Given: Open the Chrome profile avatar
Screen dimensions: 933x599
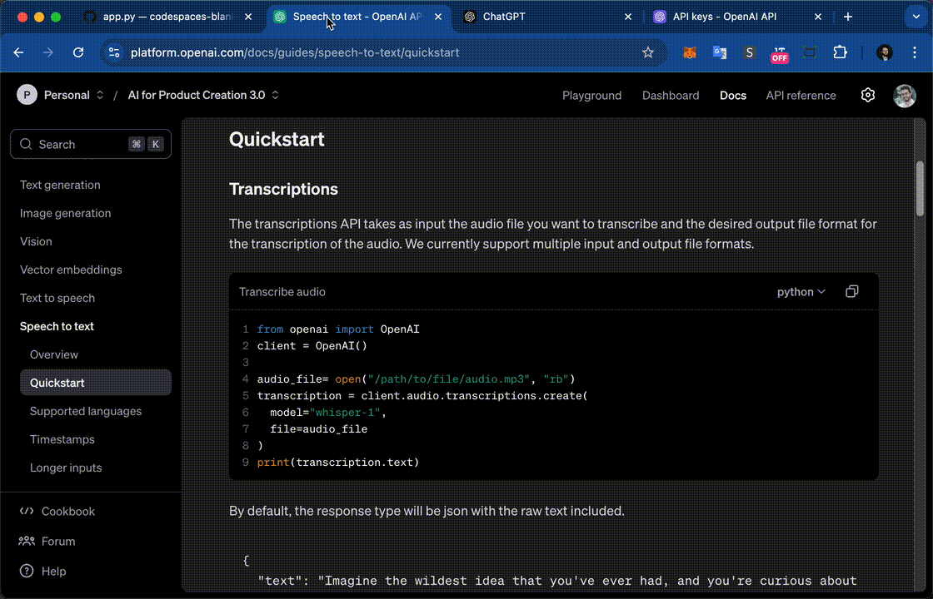Looking at the screenshot, I should [x=884, y=52].
